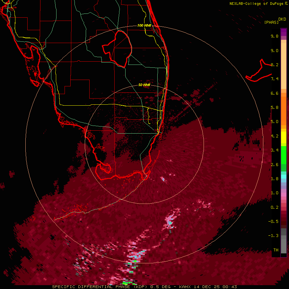This screenshot has height=289, width=289.
Task: Select the 5.0 scale label
Action: [275, 122]
